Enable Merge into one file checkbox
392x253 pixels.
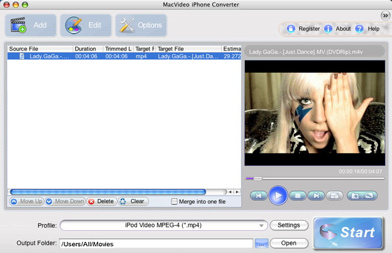(x=174, y=201)
